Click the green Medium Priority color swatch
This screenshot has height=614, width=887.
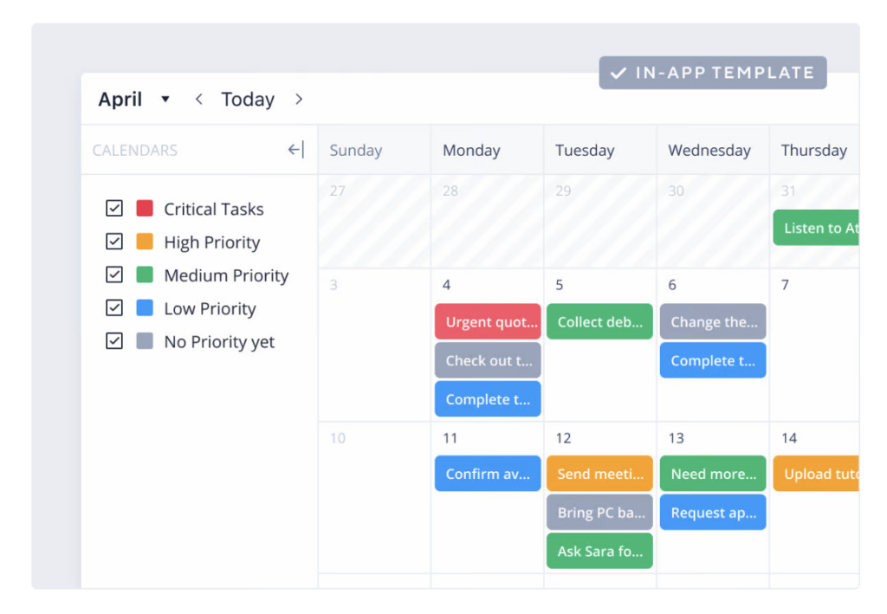[x=144, y=275]
